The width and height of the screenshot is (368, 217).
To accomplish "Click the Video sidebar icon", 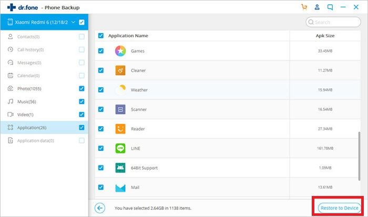I will click(11, 115).
